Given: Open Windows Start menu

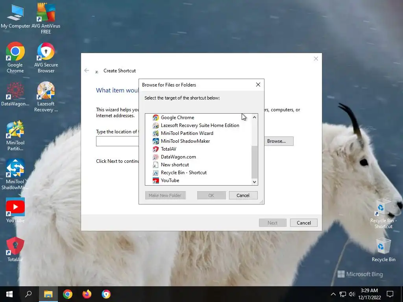Looking at the screenshot, I should [9, 294].
